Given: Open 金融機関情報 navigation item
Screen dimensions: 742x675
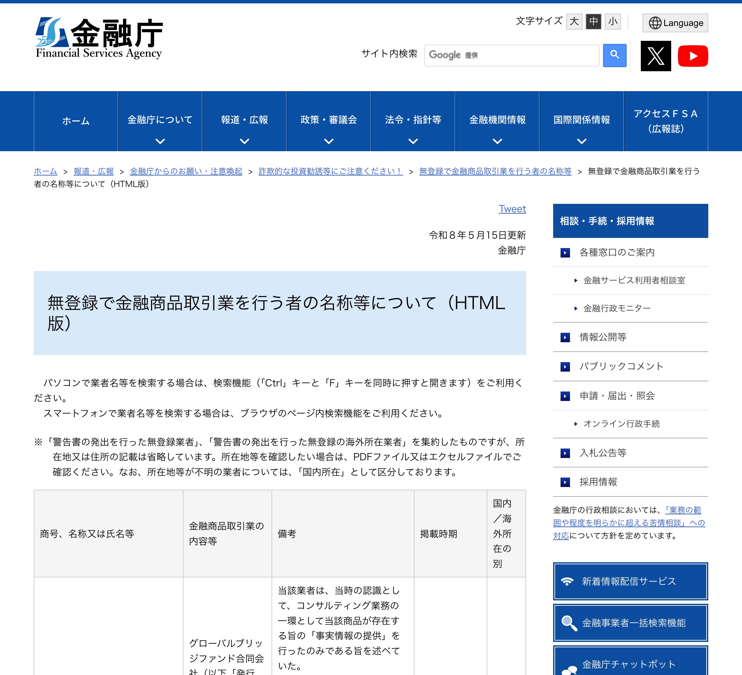Looking at the screenshot, I should point(497,121).
